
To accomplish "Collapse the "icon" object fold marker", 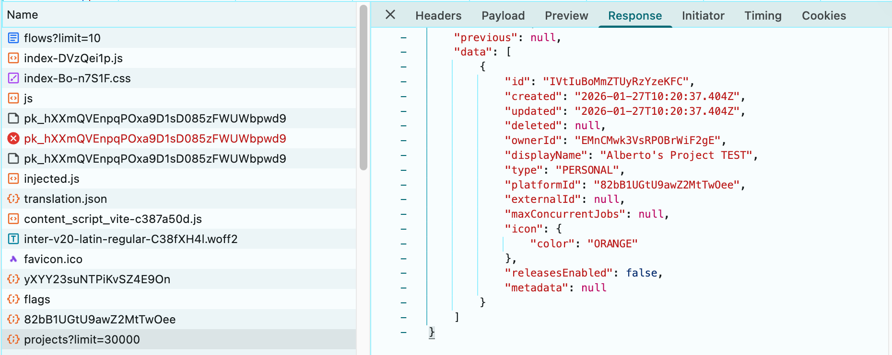I will pyautogui.click(x=403, y=229).
